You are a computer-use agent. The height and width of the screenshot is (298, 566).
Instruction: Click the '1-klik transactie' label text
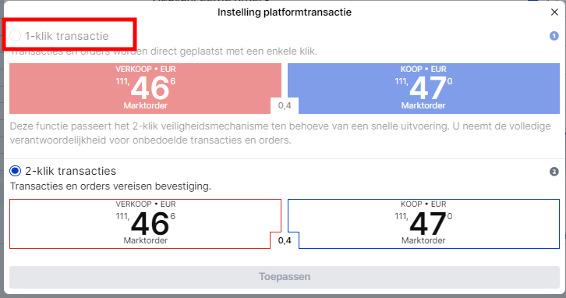[x=67, y=36]
